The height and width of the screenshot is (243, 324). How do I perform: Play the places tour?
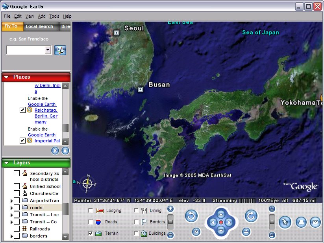(x=55, y=151)
